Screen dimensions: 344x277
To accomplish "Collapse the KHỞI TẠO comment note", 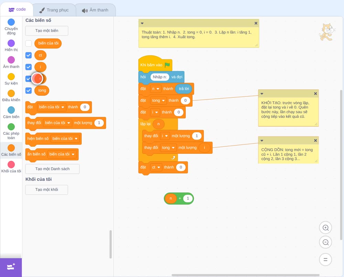I will 262,94.
